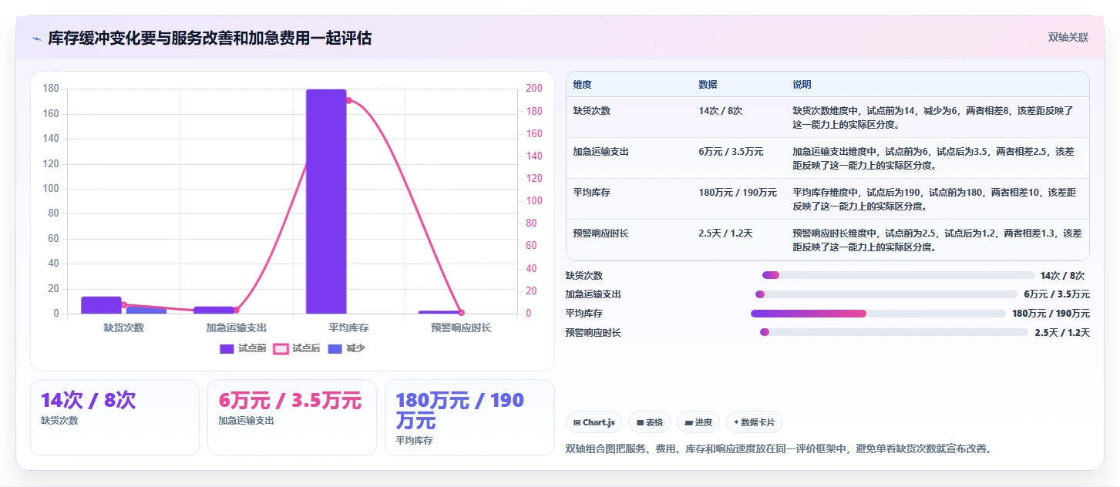Image resolution: width=1120 pixels, height=487 pixels.
Task: Click table cell 14次 / 8次
Action: (721, 111)
